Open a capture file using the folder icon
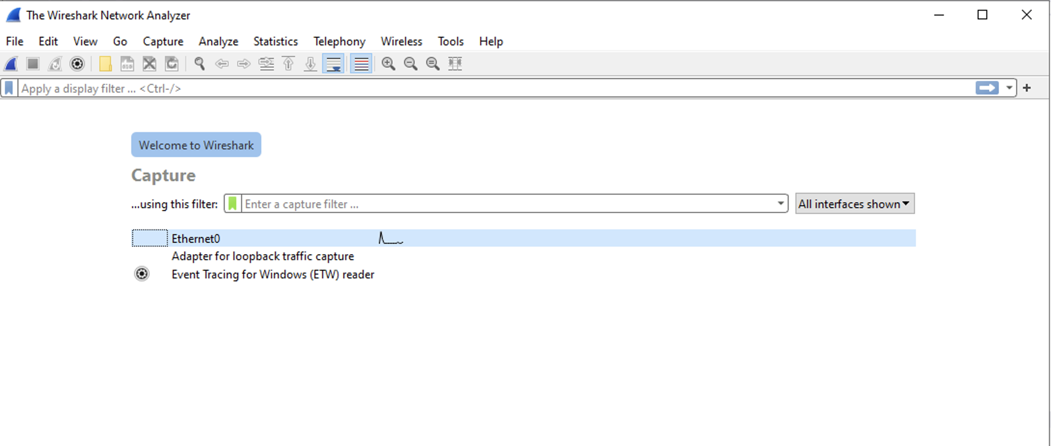 (105, 64)
